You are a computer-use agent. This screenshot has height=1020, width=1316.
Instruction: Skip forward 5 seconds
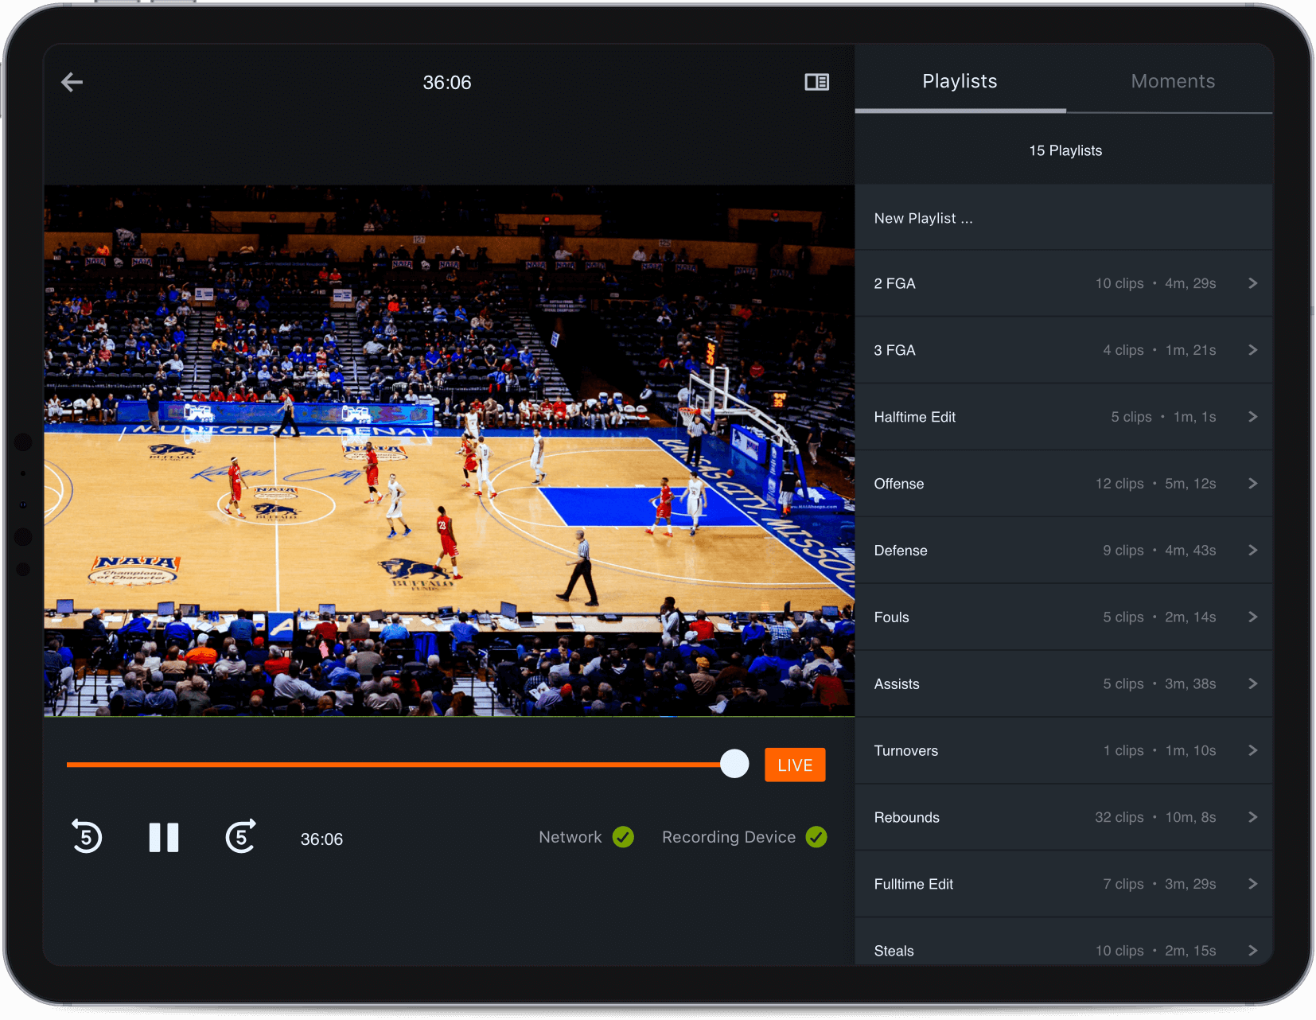(x=240, y=836)
